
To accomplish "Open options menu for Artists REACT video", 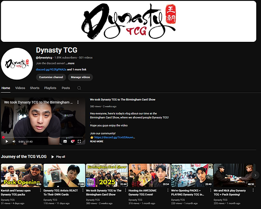I will tap(83, 190).
